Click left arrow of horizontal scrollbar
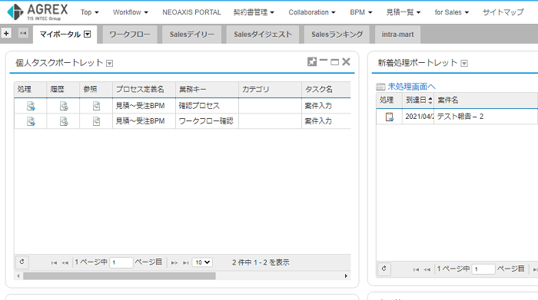Image resolution: width=538 pixels, height=300 pixels. click(x=18, y=275)
